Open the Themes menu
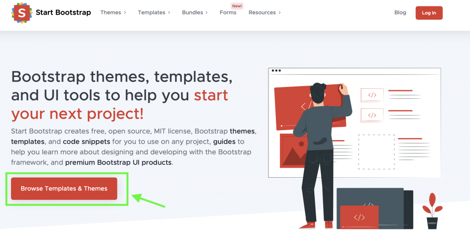Viewport: 470px width, 245px height. pyautogui.click(x=111, y=12)
